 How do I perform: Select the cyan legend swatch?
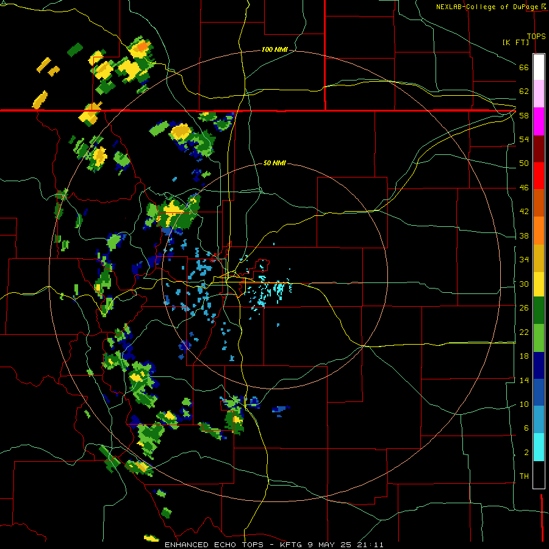(x=539, y=447)
